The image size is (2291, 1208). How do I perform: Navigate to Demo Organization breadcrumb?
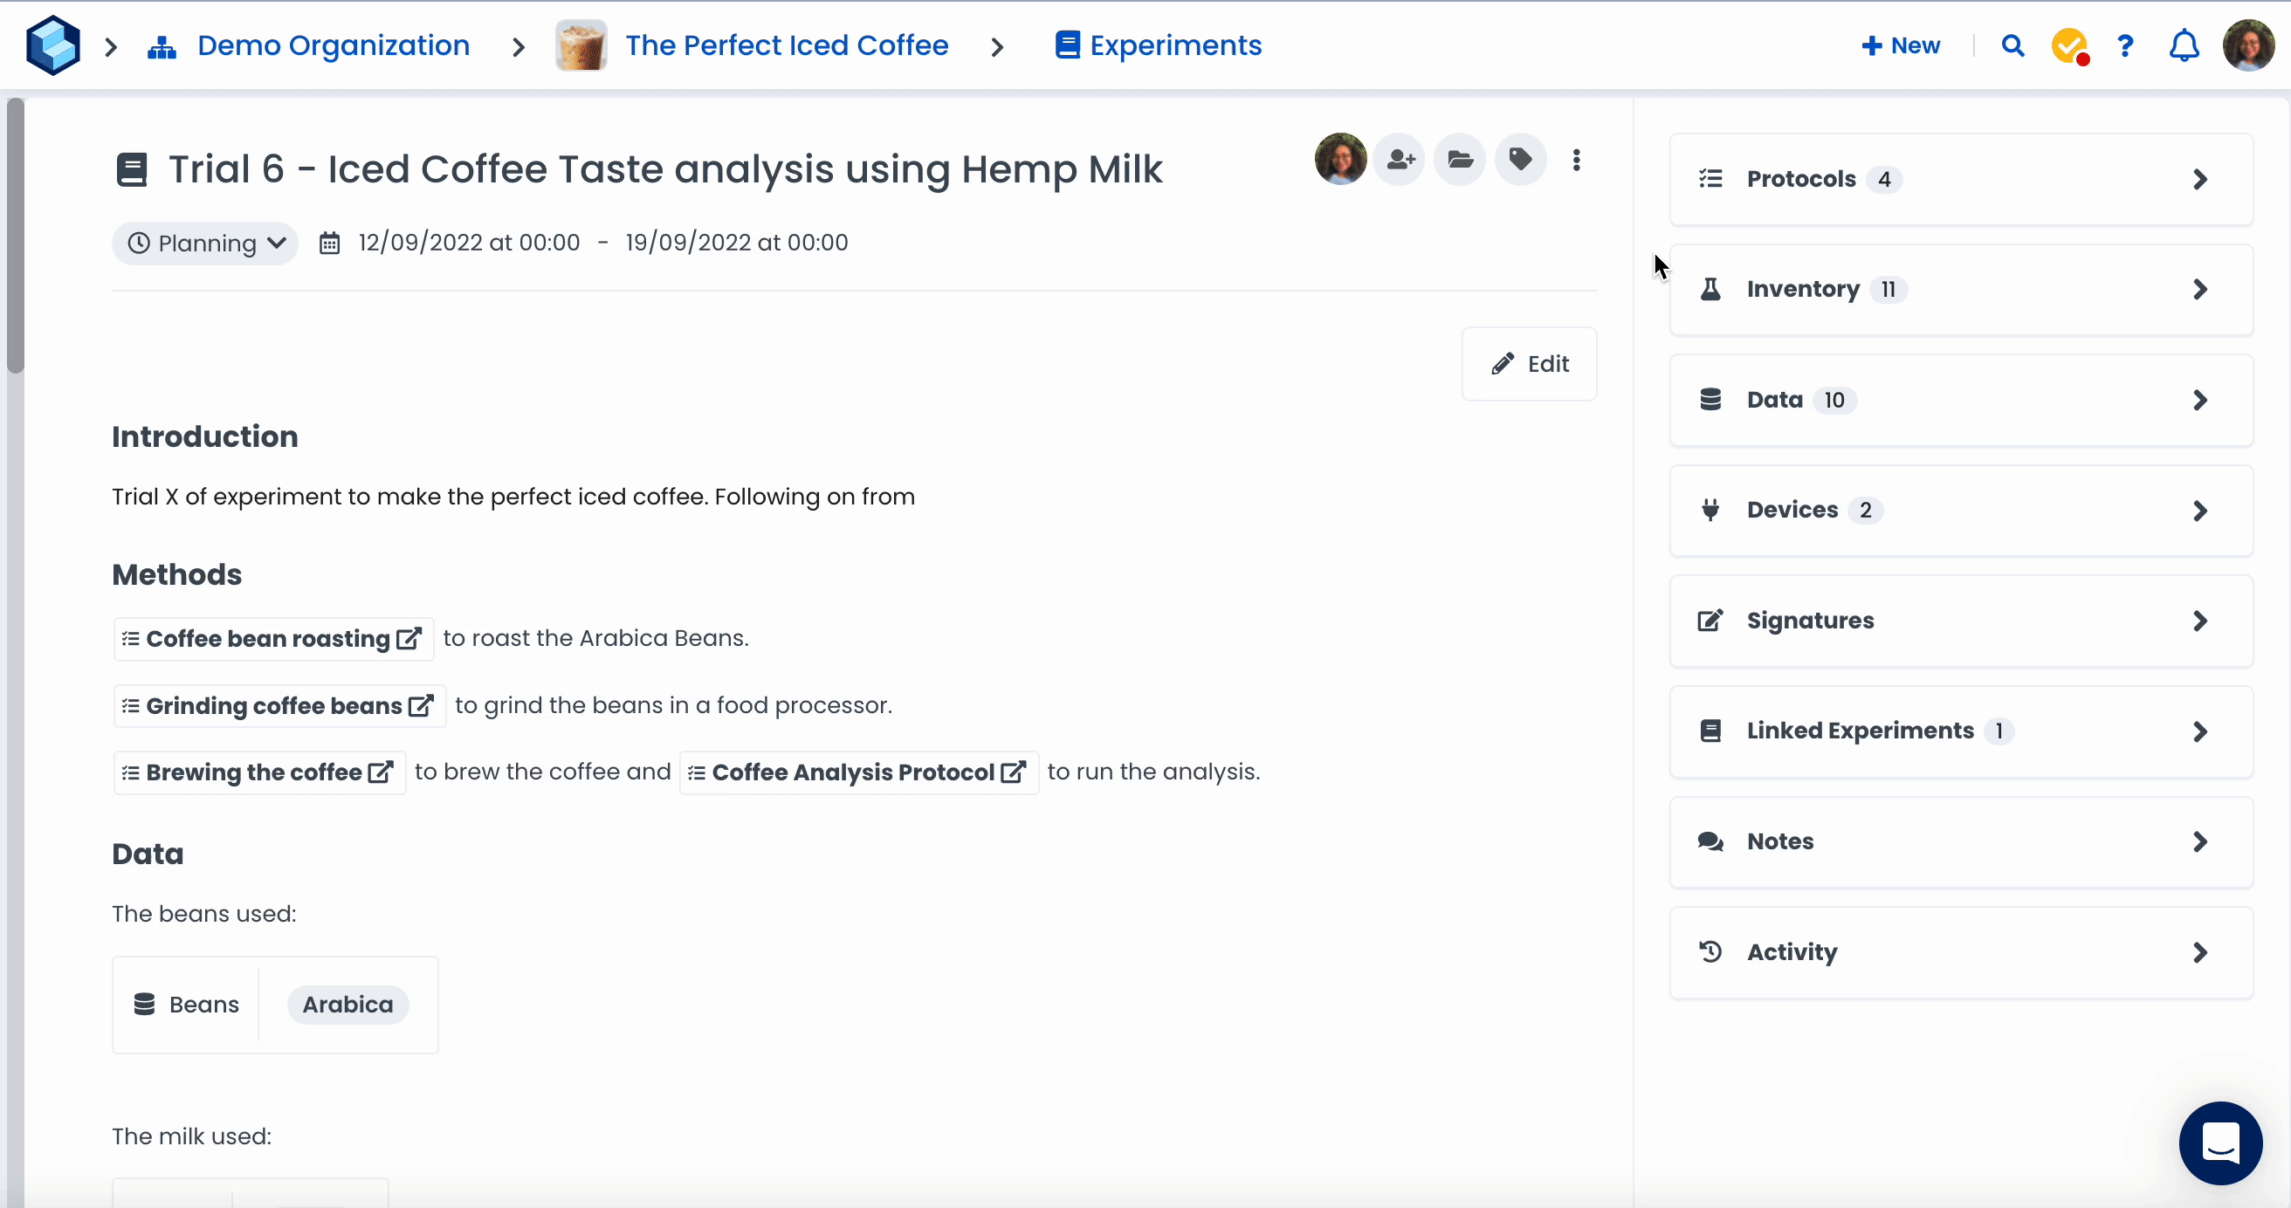click(x=333, y=45)
